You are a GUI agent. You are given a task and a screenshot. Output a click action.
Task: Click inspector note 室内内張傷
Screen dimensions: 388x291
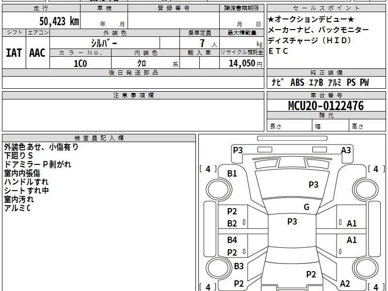tap(22, 173)
